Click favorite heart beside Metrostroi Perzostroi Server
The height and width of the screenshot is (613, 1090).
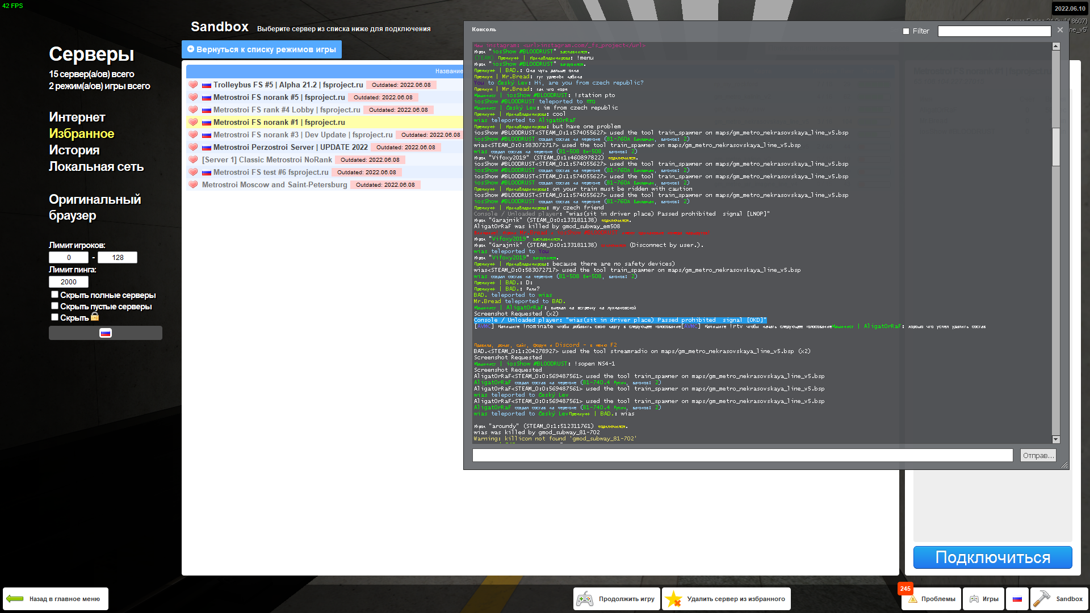click(x=193, y=147)
